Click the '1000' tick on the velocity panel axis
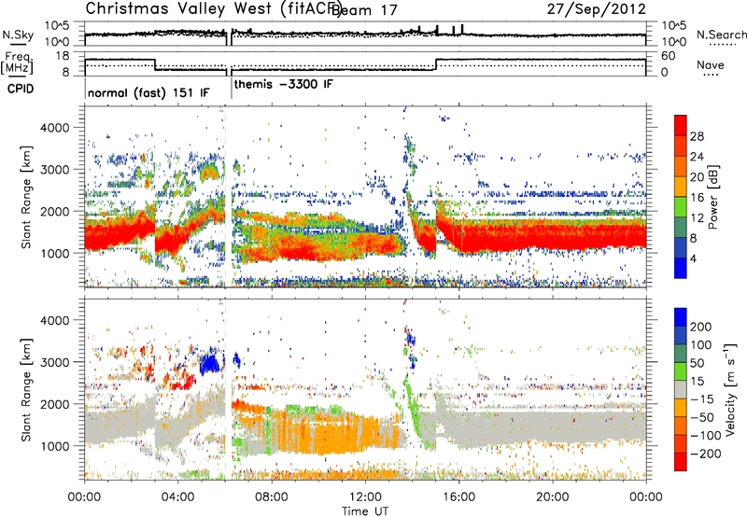Screen dimensions: 747x517 click(x=55, y=446)
